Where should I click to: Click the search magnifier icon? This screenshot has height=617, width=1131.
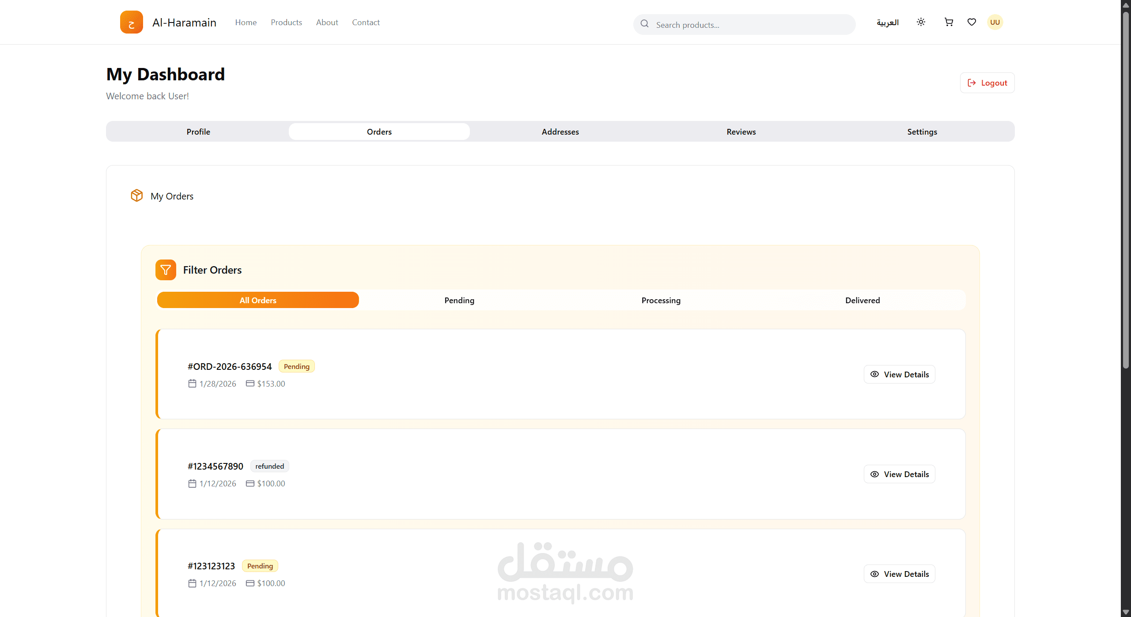click(645, 24)
